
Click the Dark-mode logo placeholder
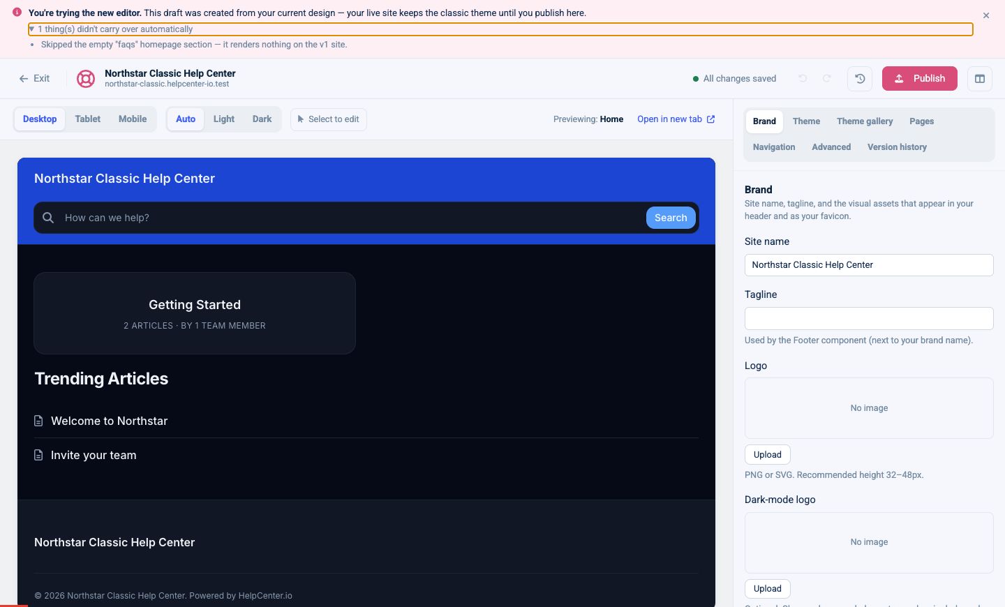[869, 543]
